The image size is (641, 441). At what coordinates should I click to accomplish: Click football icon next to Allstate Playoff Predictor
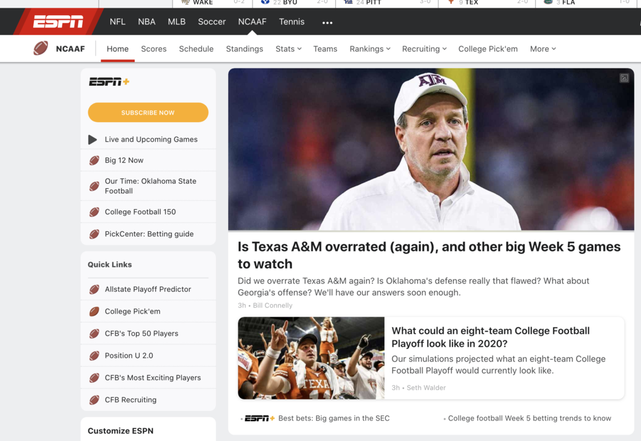94,289
